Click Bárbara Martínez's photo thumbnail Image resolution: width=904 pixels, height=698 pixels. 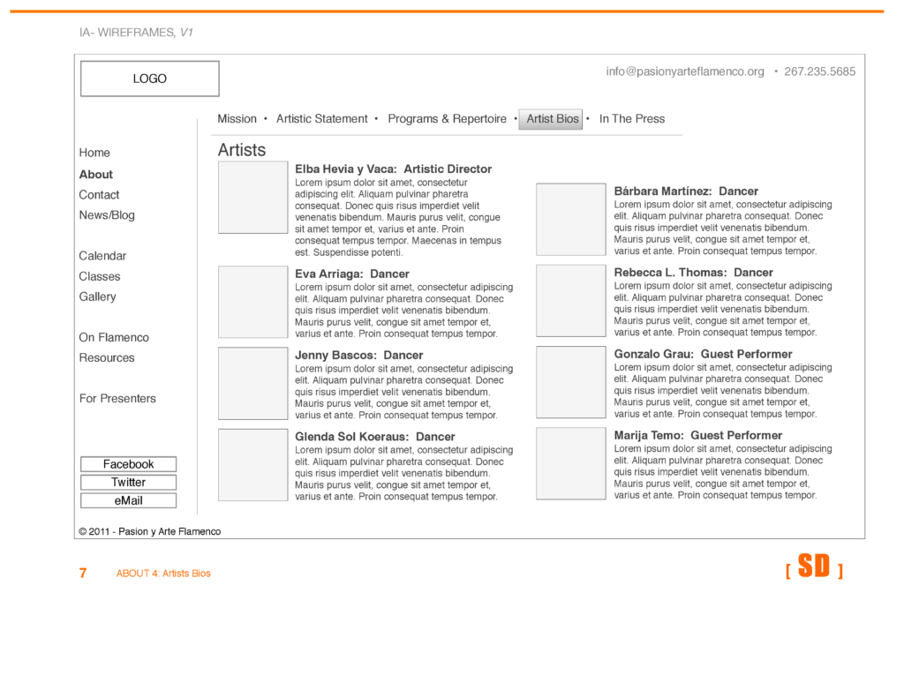pos(570,220)
